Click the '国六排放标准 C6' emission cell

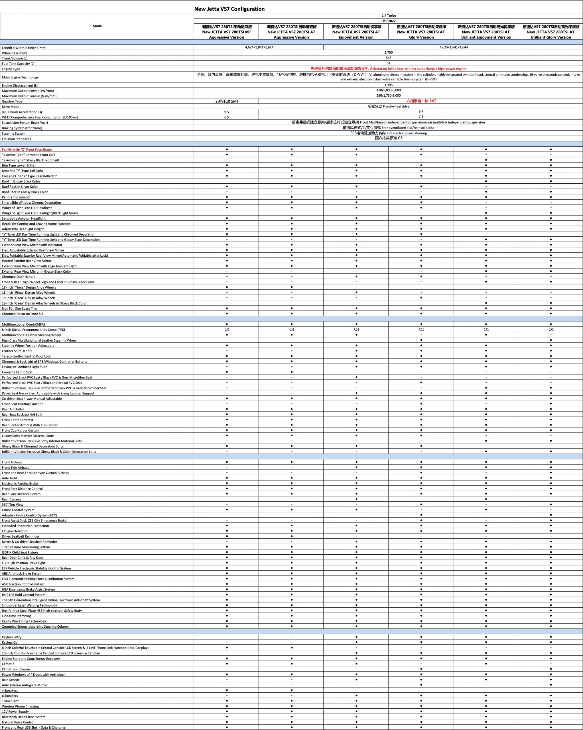389,138
